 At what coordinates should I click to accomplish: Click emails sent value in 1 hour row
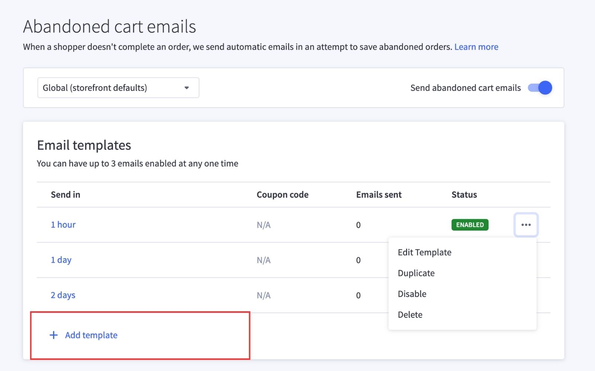click(x=358, y=225)
